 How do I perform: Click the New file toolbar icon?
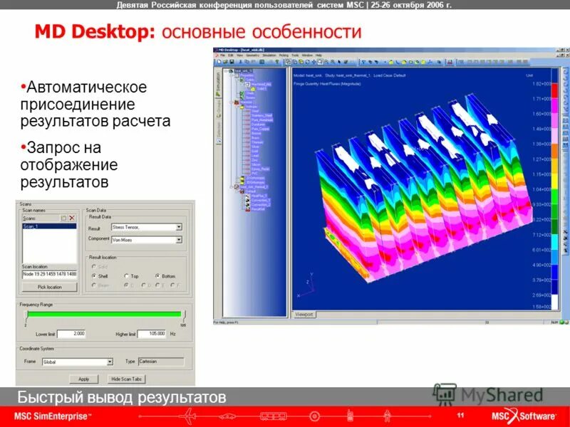219,62
